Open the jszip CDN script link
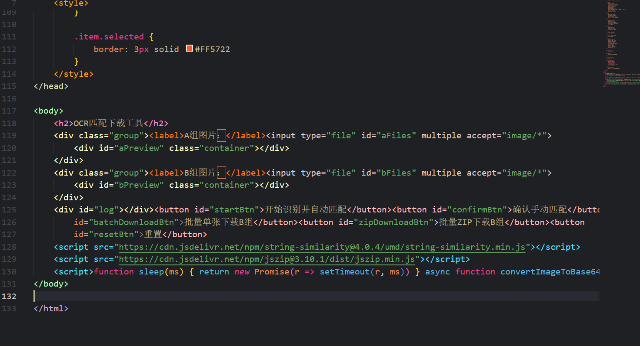640x346 pixels. [267, 259]
